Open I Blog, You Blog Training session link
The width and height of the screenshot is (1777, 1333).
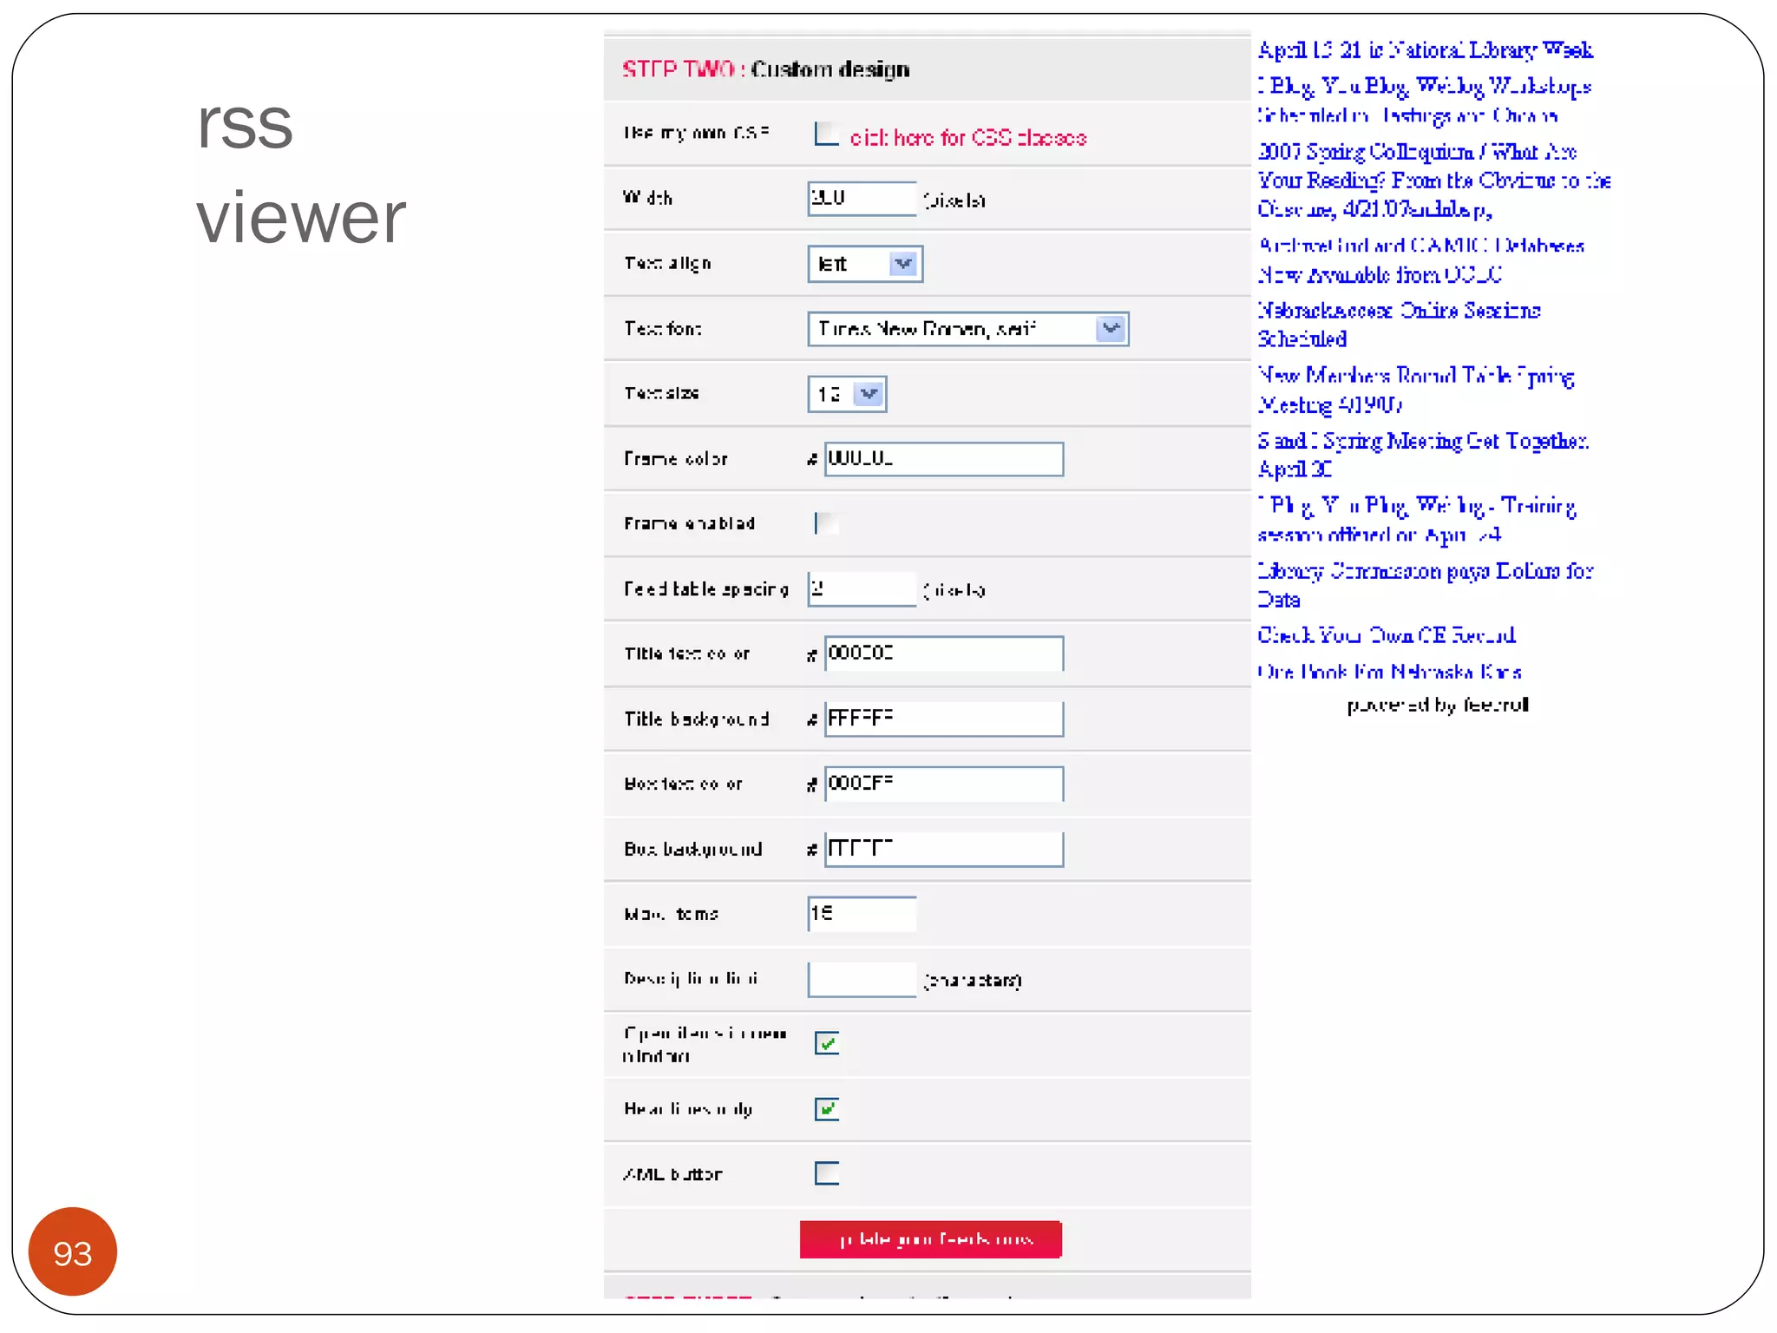click(1416, 520)
